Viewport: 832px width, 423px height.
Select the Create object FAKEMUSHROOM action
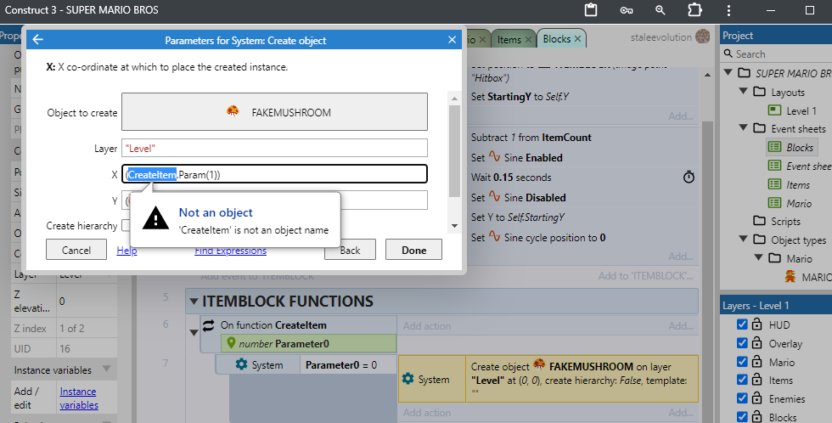pyautogui.click(x=548, y=379)
